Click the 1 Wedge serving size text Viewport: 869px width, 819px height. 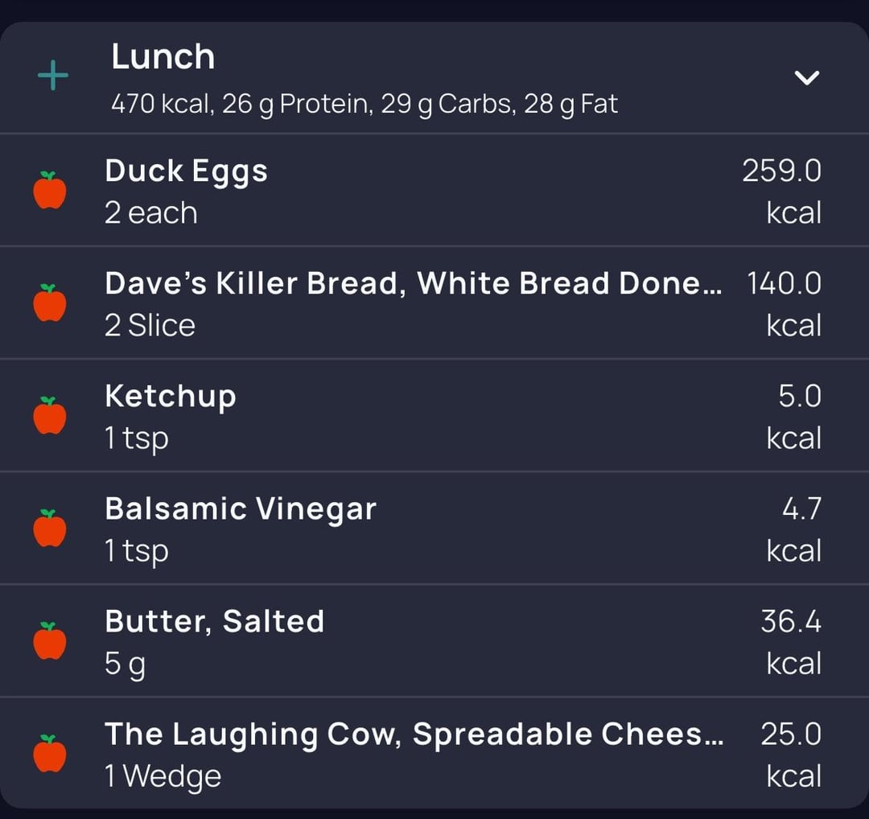pos(163,776)
